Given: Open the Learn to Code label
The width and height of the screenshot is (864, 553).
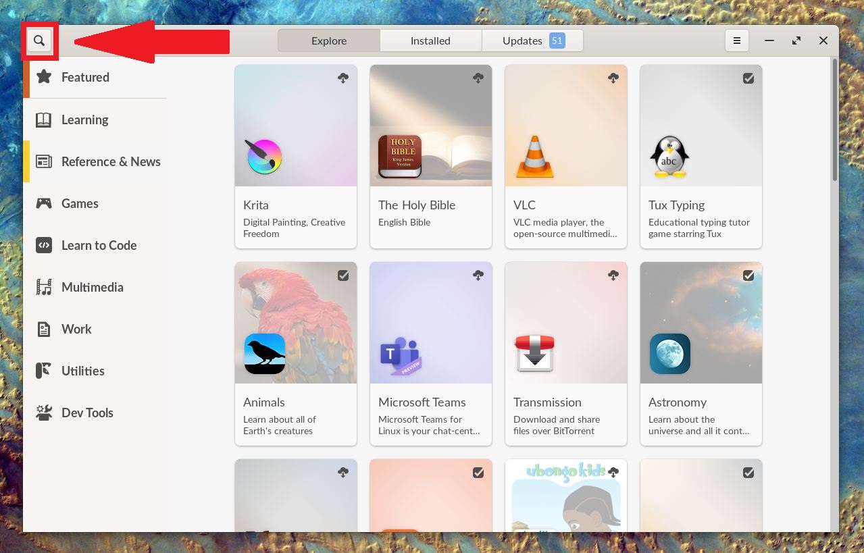Looking at the screenshot, I should pos(99,245).
